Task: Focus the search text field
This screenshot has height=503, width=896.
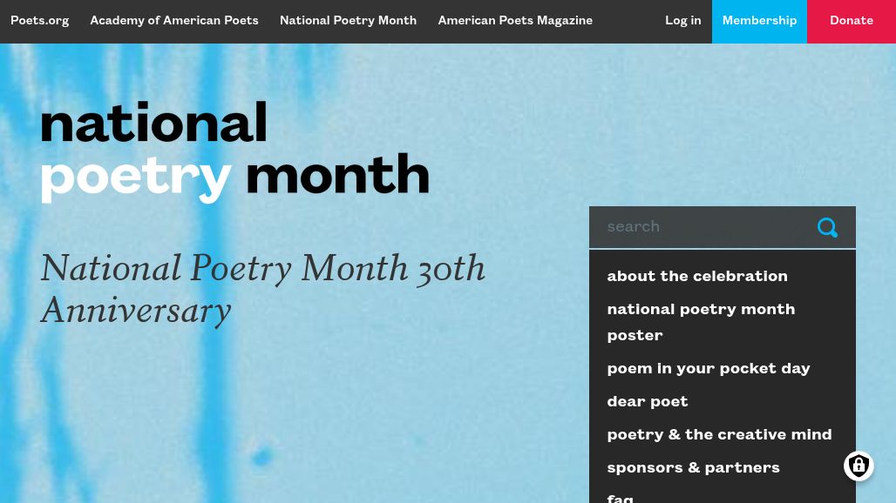Action: [702, 228]
